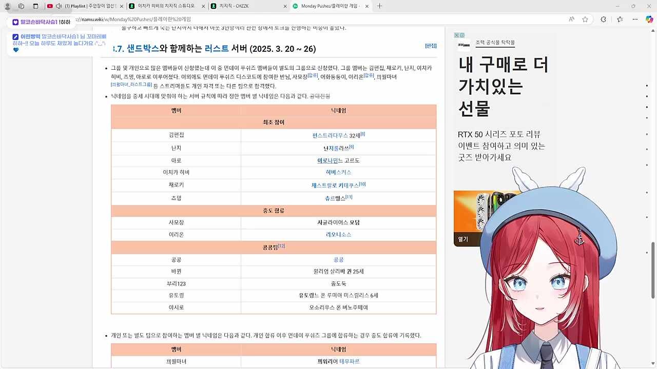Select the 오소리우스 폰 바노주떼여 cell

[338, 307]
